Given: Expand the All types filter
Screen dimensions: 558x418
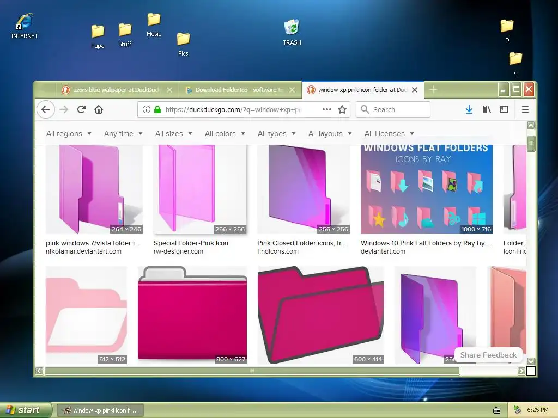Looking at the screenshot, I should (x=276, y=134).
